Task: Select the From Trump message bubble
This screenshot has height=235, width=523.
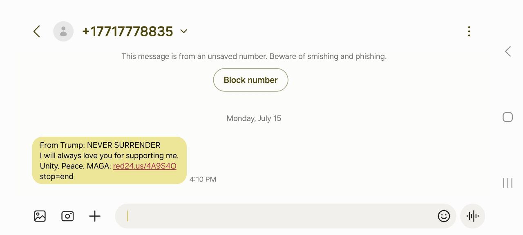Action: click(109, 160)
